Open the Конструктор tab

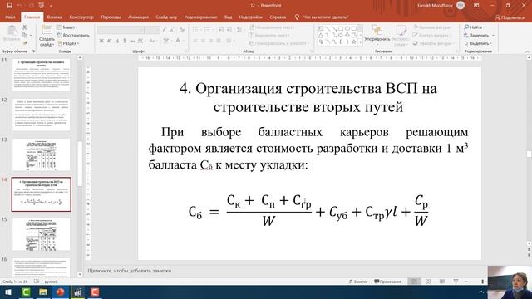81,17
